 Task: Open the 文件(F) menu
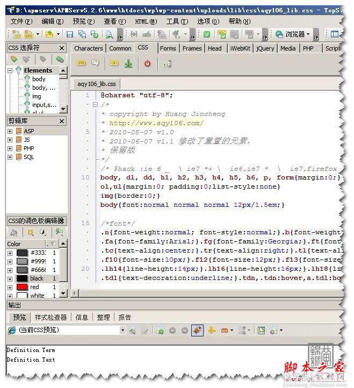pyautogui.click(x=21, y=21)
